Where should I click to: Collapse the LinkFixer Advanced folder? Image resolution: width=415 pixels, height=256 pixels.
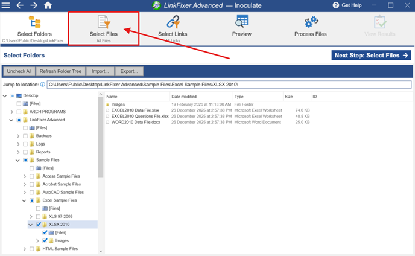(11, 120)
